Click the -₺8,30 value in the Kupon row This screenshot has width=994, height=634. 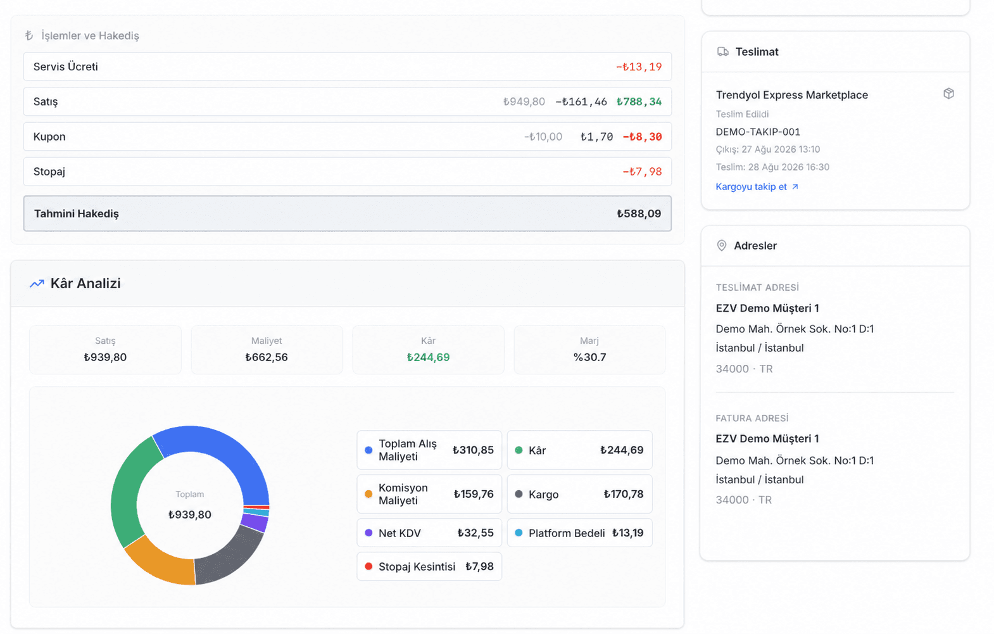[x=642, y=137]
